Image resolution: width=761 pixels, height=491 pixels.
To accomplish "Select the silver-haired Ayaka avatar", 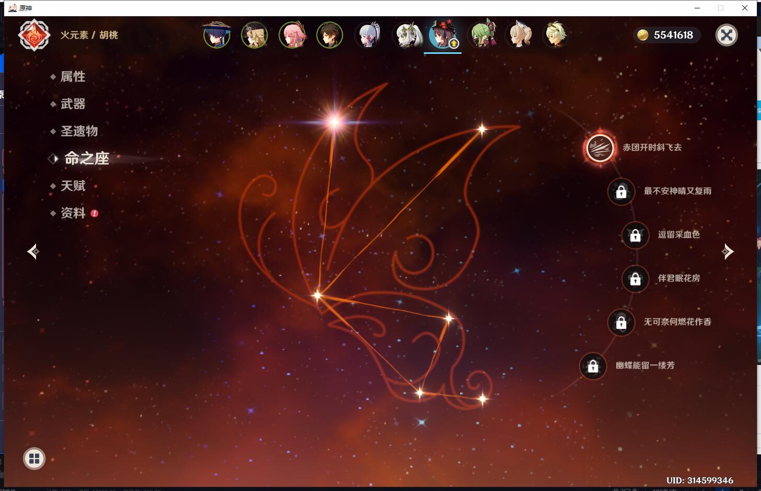I will pos(367,35).
